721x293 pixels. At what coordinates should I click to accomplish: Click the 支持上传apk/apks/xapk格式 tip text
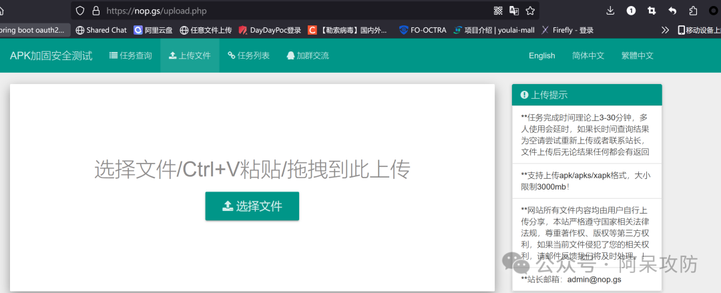(585, 182)
